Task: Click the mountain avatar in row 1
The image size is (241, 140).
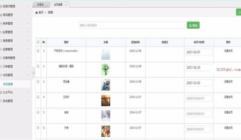Action: click(x=106, y=54)
